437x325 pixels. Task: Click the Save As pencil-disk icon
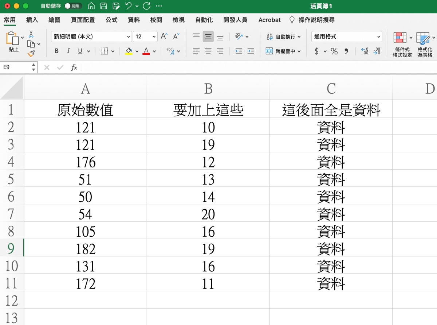[116, 6]
